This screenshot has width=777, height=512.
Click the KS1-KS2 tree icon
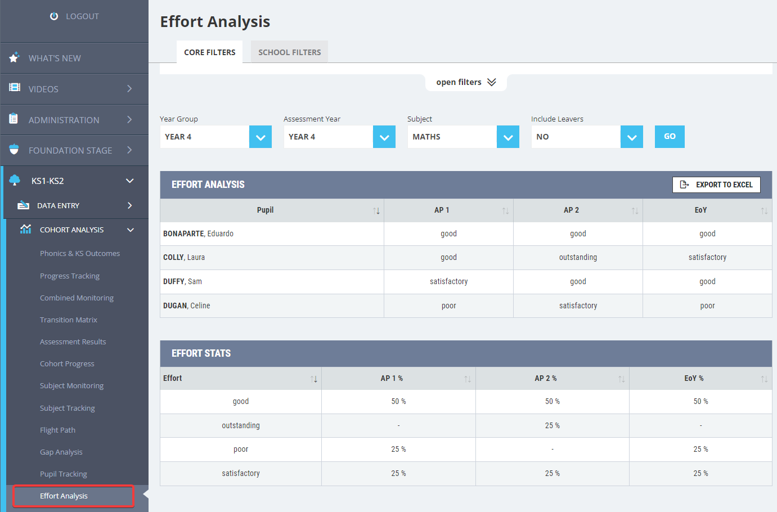[15, 180]
